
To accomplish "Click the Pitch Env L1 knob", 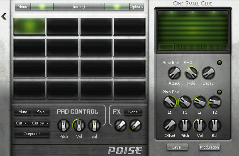I will 170,102.
